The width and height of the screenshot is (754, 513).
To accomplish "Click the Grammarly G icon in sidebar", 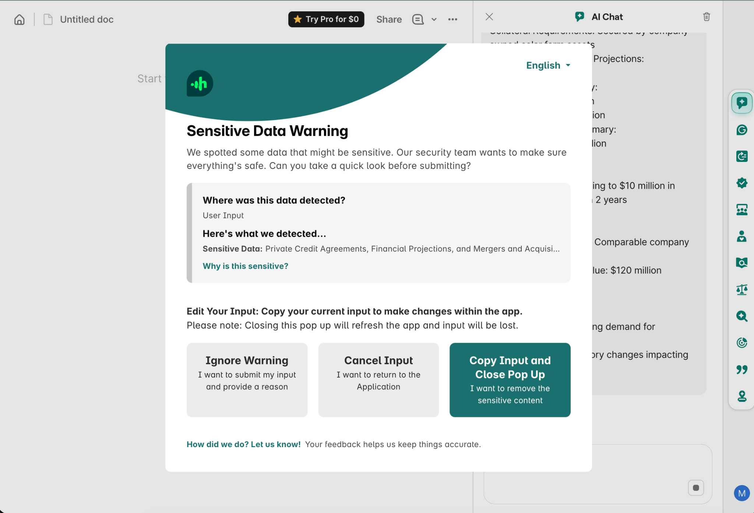I will 741,130.
